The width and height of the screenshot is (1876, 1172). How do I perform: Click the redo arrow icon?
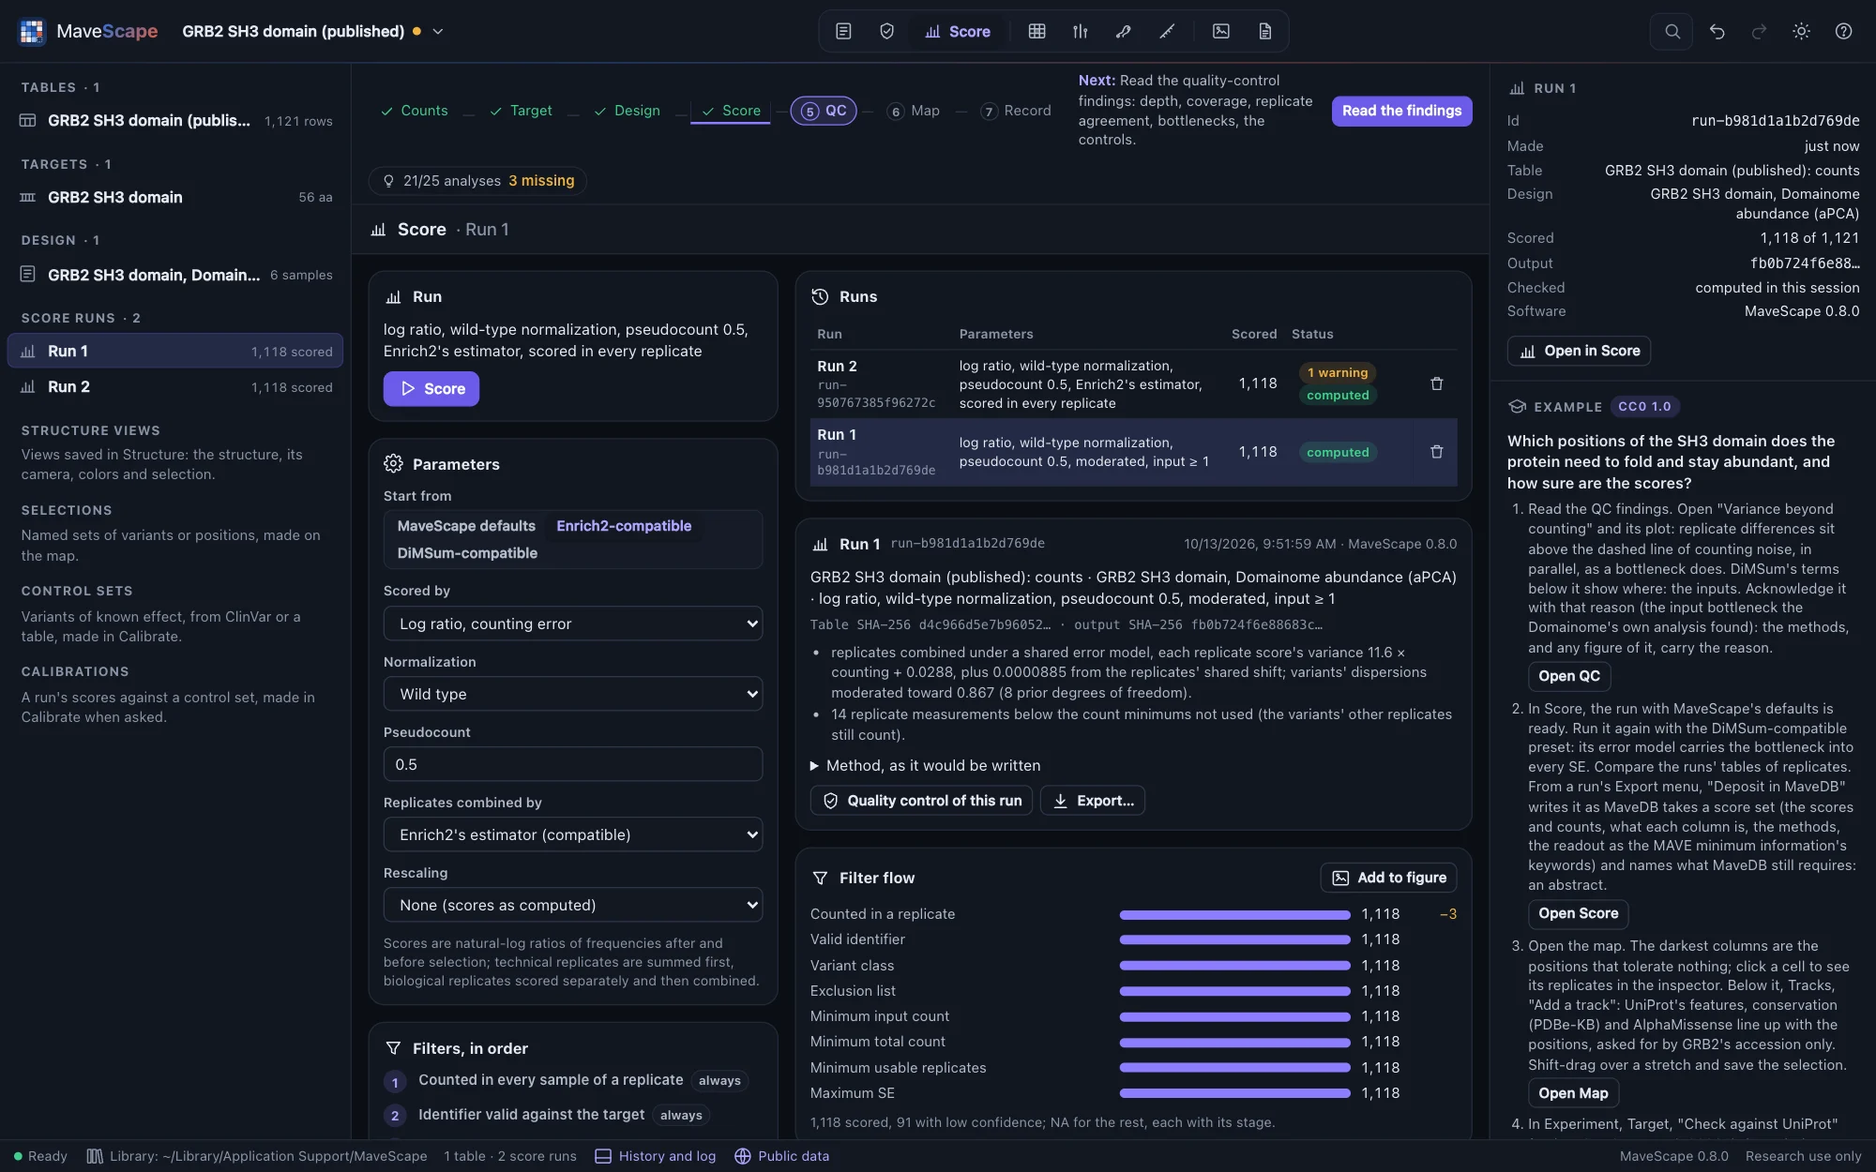(1759, 31)
